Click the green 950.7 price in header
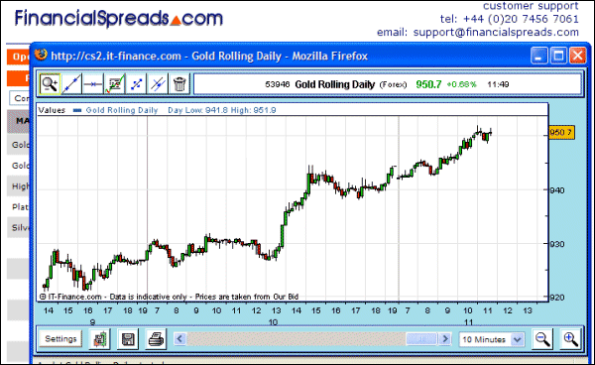The height and width of the screenshot is (365, 595). [x=428, y=84]
